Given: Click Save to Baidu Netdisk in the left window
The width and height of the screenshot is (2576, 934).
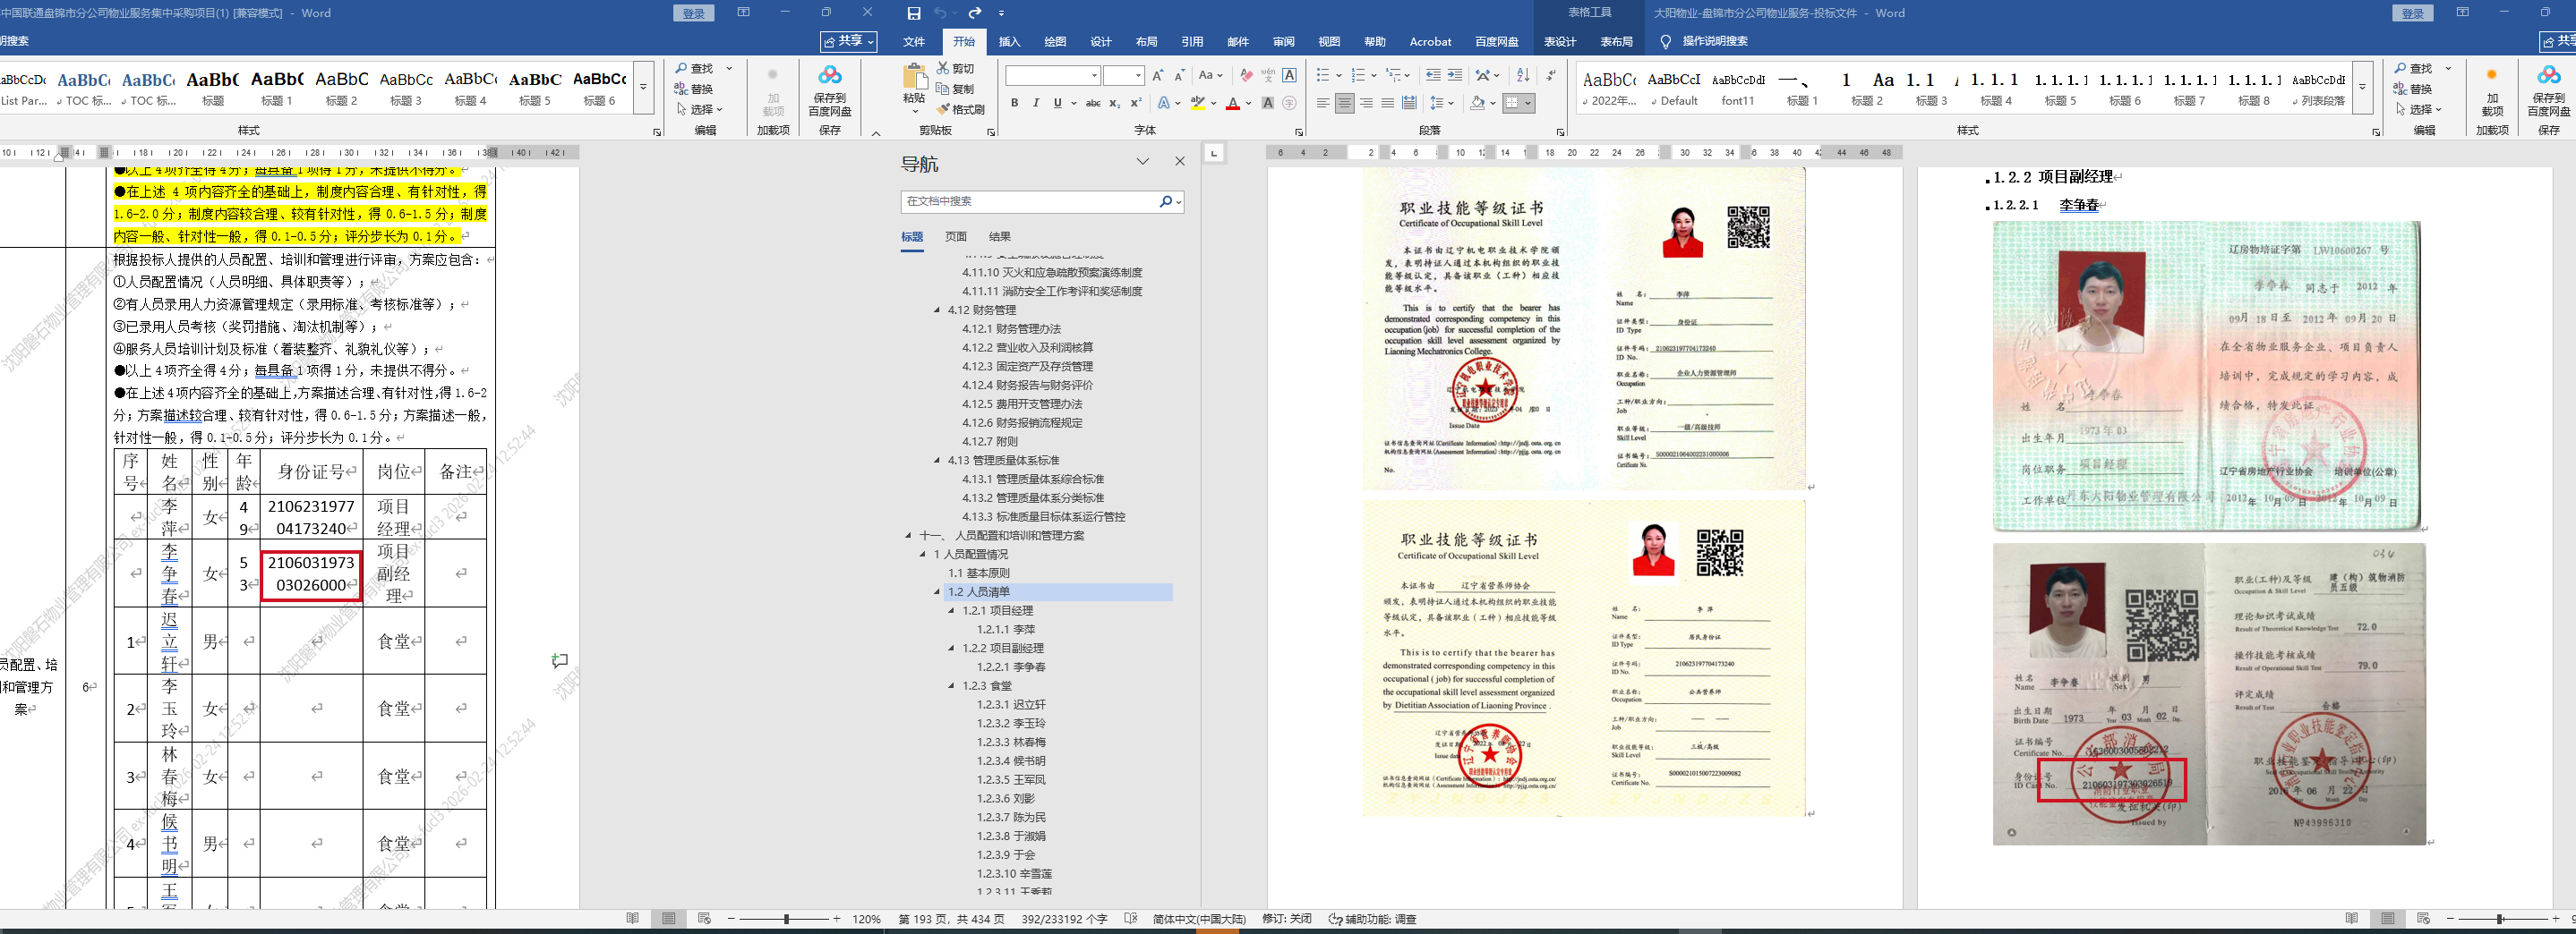Looking at the screenshot, I should [830, 91].
